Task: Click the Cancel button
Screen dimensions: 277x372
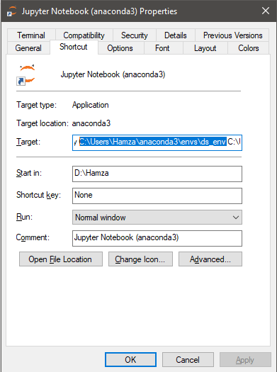Action: point(188,360)
